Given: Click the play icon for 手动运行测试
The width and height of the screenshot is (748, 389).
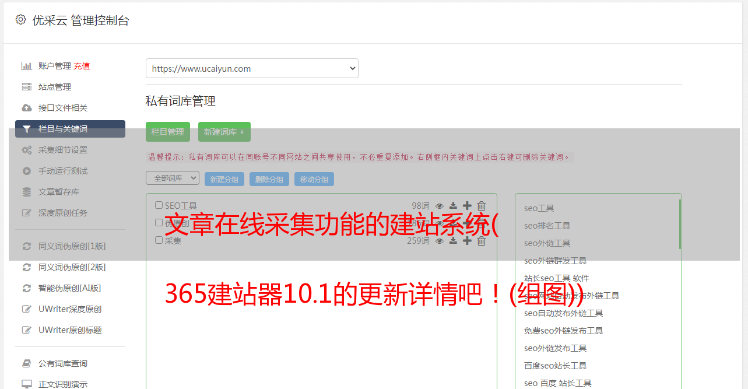Looking at the screenshot, I should [26, 171].
